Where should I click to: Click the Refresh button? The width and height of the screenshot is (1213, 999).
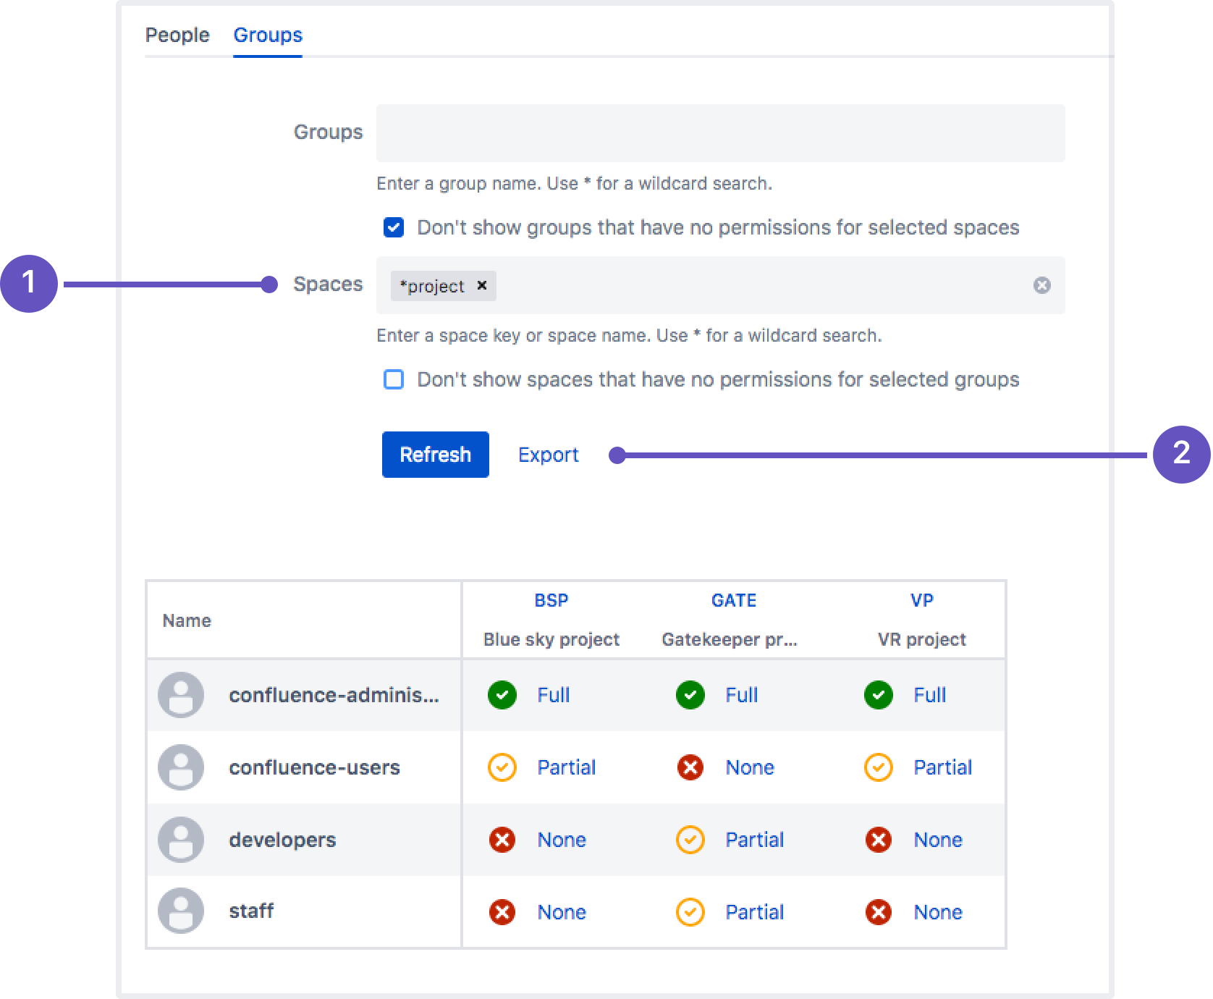[x=435, y=455]
